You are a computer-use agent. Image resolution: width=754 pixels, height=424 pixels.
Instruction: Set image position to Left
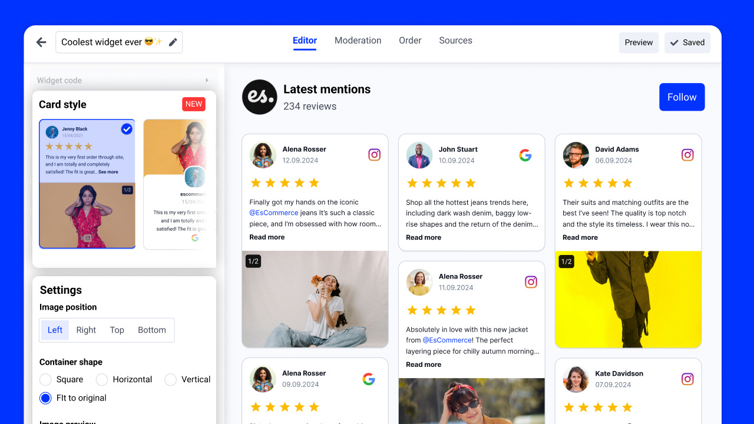55,330
